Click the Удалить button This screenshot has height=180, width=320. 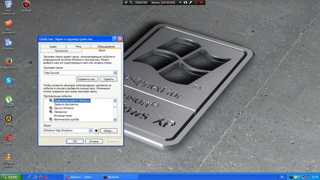tap(108, 79)
